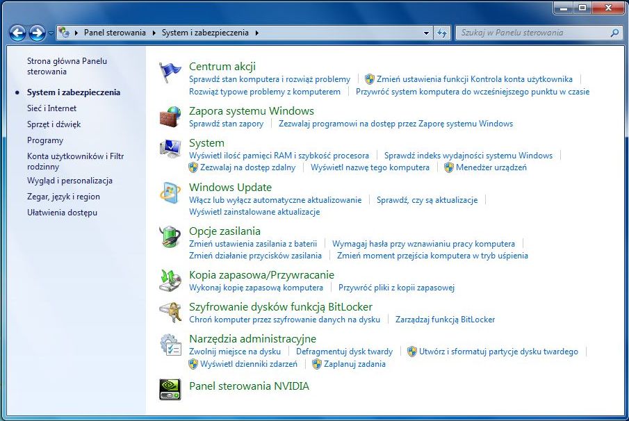The height and width of the screenshot is (421, 629).
Task: Open Konta użytkowników i Filtr rodzinny
Action: coord(76,161)
